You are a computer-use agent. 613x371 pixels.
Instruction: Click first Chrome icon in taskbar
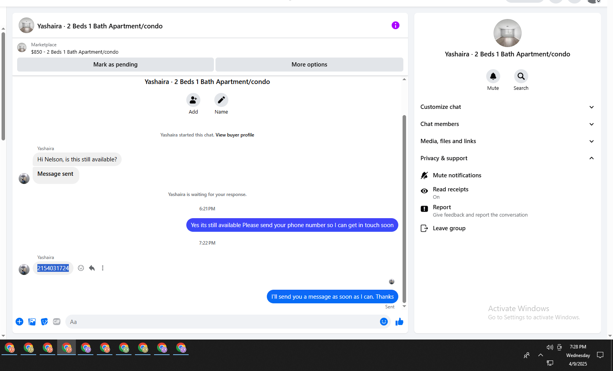point(9,348)
